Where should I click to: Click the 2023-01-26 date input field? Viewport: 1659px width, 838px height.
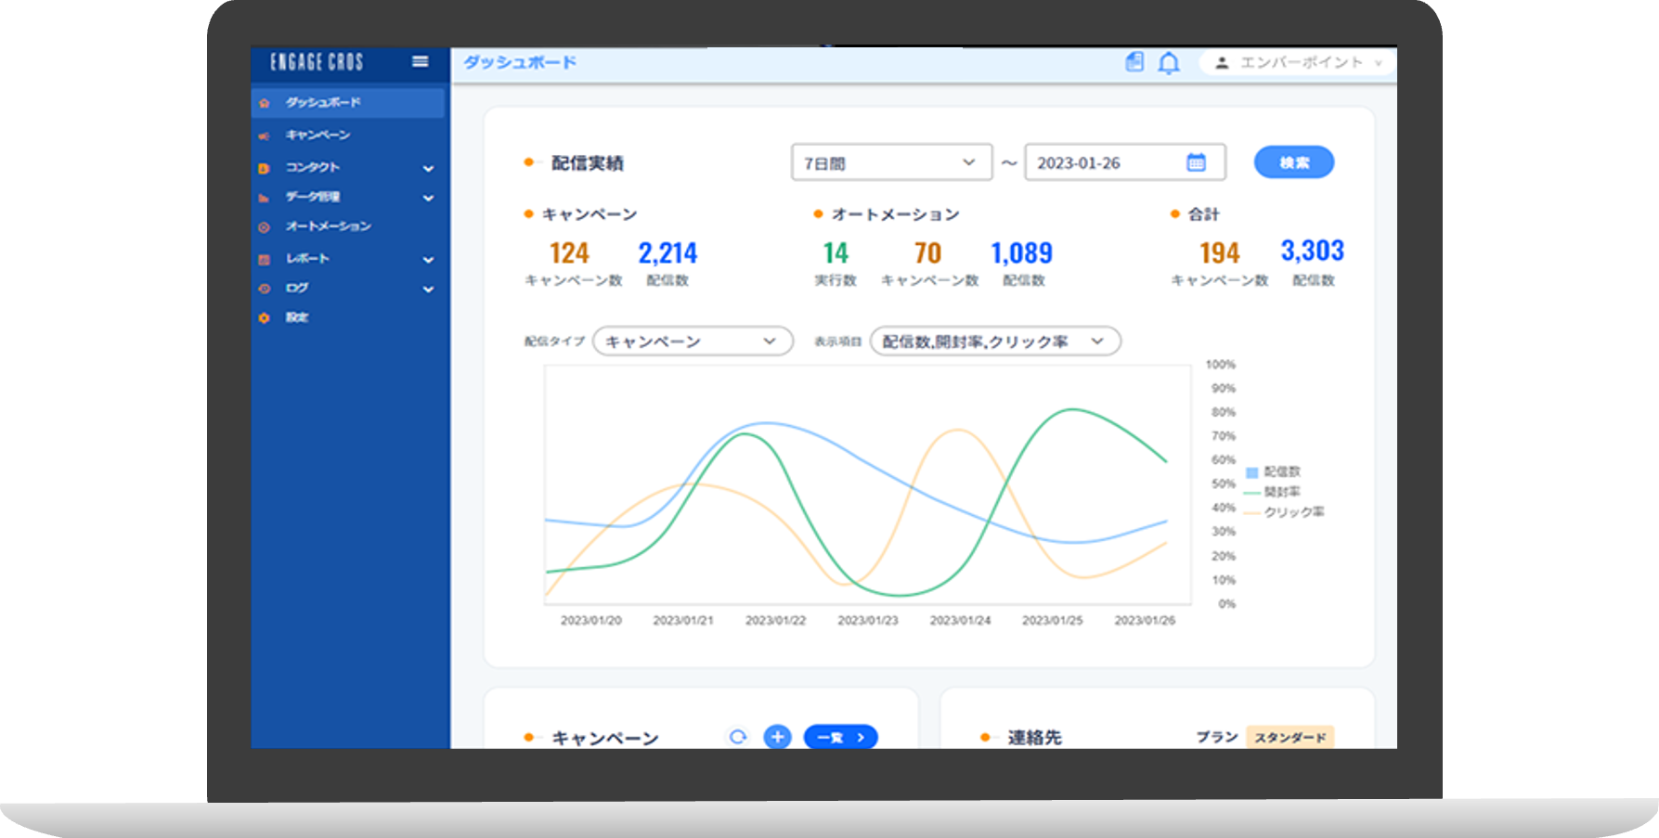click(1105, 162)
